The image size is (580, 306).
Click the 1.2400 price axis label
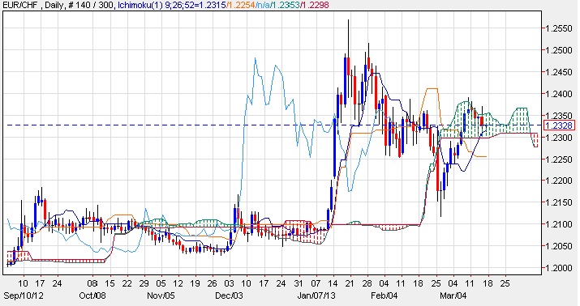coord(559,94)
